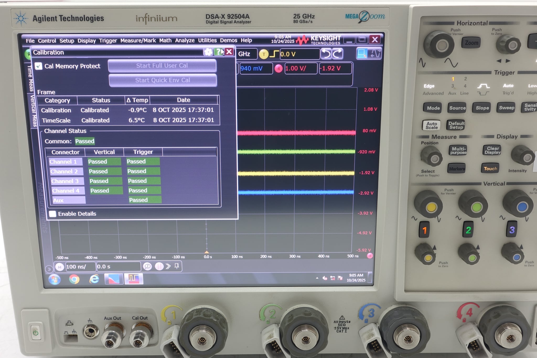Show hidden system tray icons
The height and width of the screenshot is (358, 537).
click(x=317, y=278)
